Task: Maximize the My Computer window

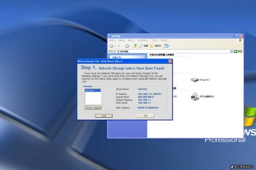Action: [x=237, y=36]
